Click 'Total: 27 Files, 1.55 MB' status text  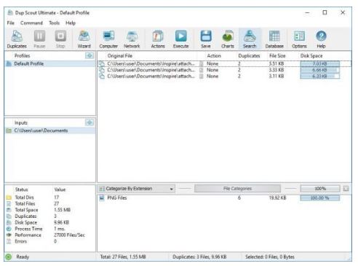coord(123,257)
